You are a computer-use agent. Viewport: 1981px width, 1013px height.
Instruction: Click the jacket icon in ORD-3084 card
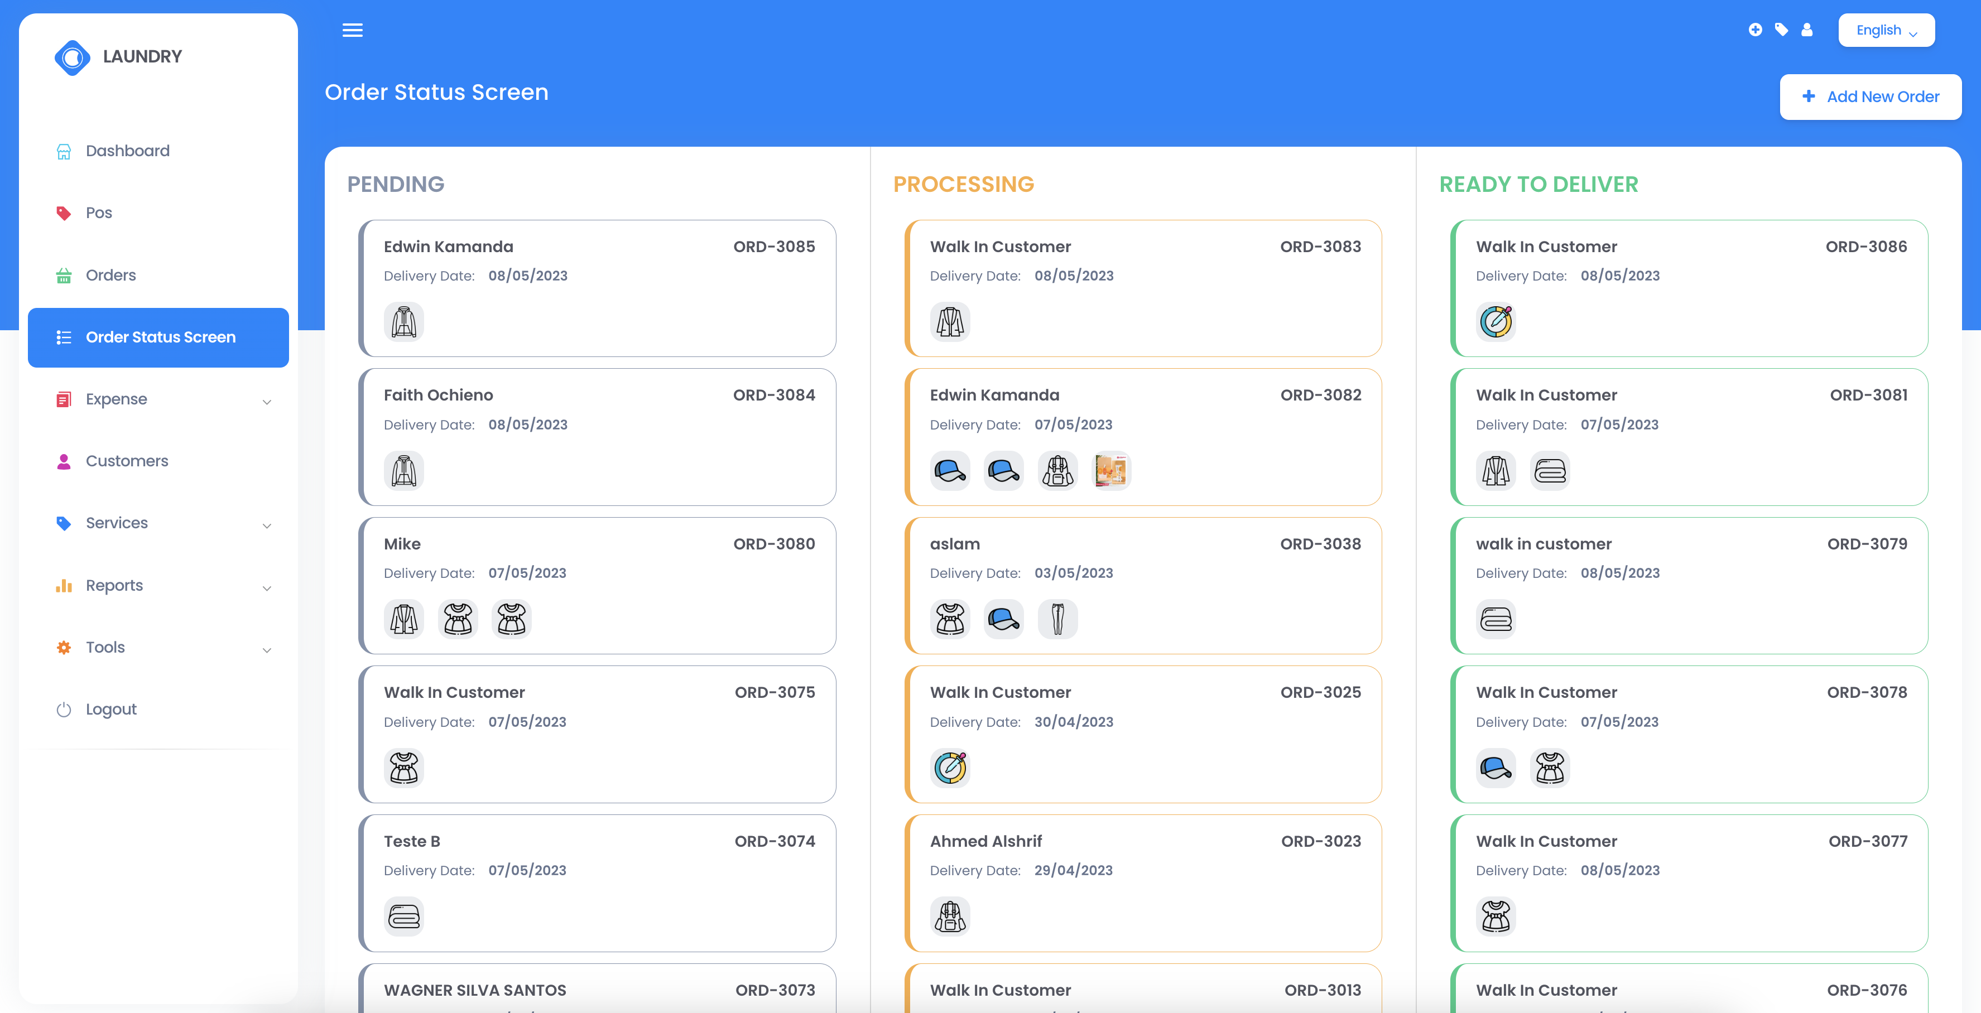point(404,470)
